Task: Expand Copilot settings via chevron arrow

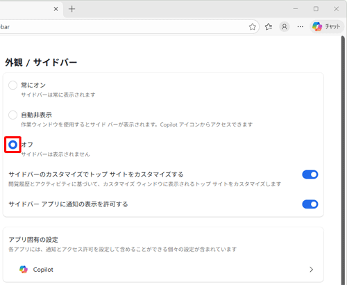Action: tap(312, 270)
